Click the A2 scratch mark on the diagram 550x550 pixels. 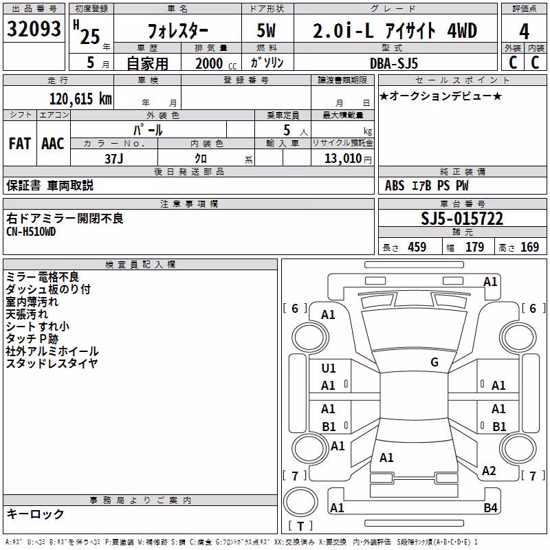(489, 471)
